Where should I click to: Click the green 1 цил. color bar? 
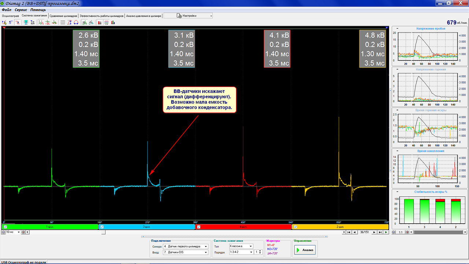(51, 227)
